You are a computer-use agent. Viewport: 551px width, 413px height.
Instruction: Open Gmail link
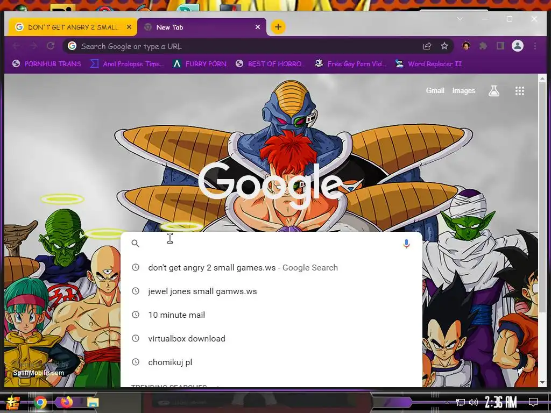(x=435, y=90)
